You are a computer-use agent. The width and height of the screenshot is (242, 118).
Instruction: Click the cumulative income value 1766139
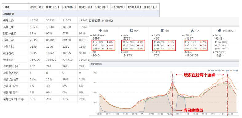point(192,55)
